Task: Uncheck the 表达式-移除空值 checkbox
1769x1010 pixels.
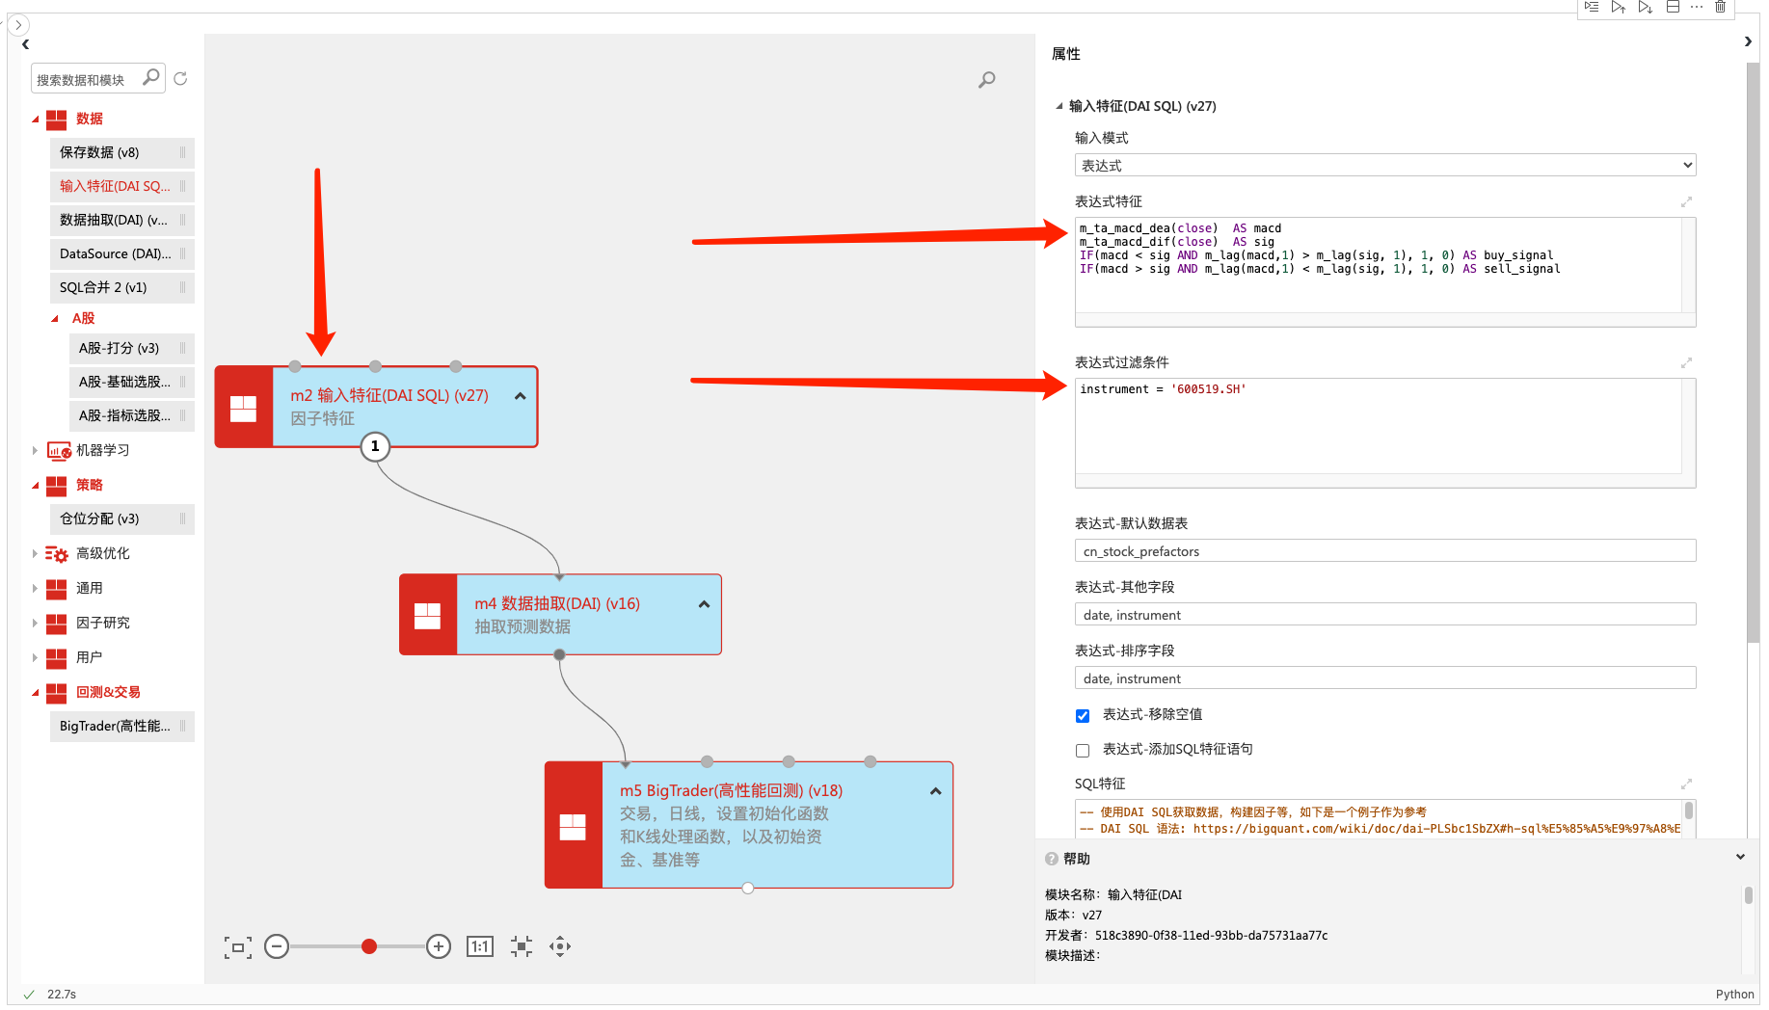Action: 1083,715
